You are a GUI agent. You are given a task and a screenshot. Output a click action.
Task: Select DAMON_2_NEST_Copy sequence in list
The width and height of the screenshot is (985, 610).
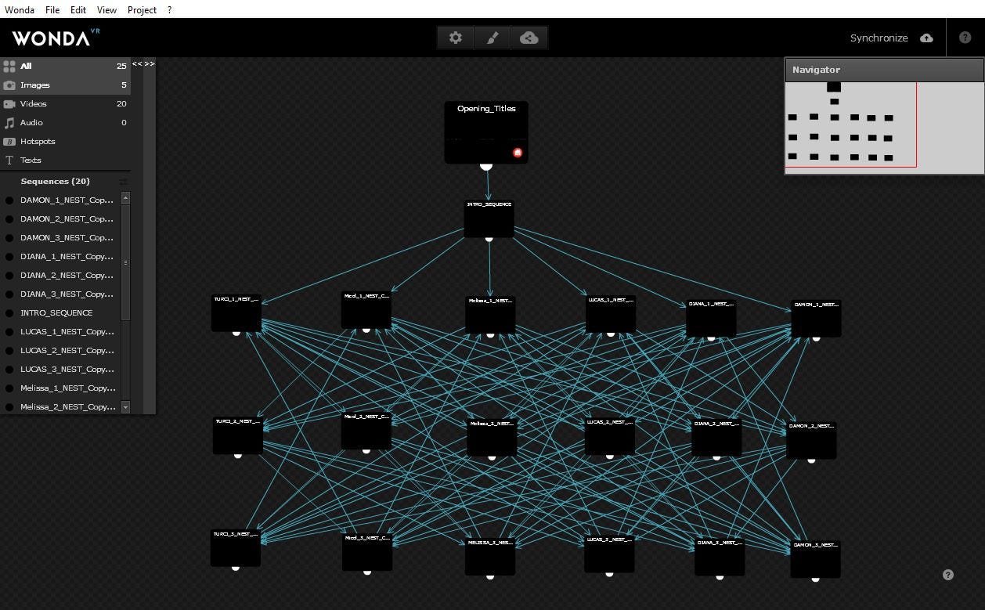(60, 218)
